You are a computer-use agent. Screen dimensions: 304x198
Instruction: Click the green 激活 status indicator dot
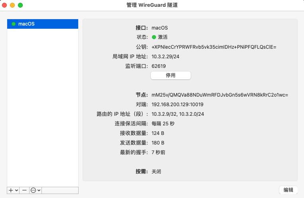[x=154, y=37]
